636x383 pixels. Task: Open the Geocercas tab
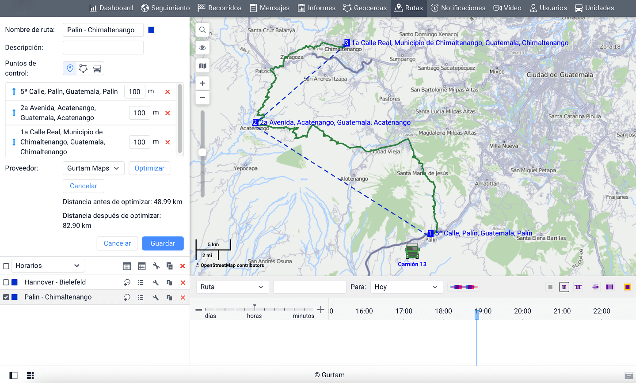[x=365, y=8]
